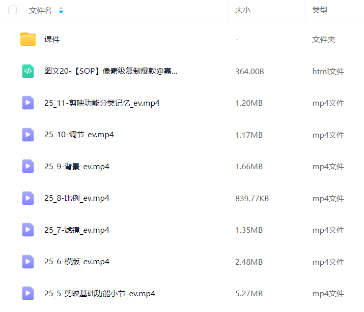Open 25_5-剪映基础功能小节_ev.mp4

[x=100, y=294]
